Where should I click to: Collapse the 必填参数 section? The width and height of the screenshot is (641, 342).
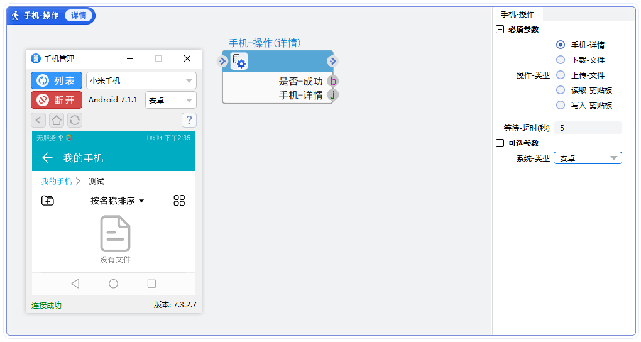coord(500,30)
